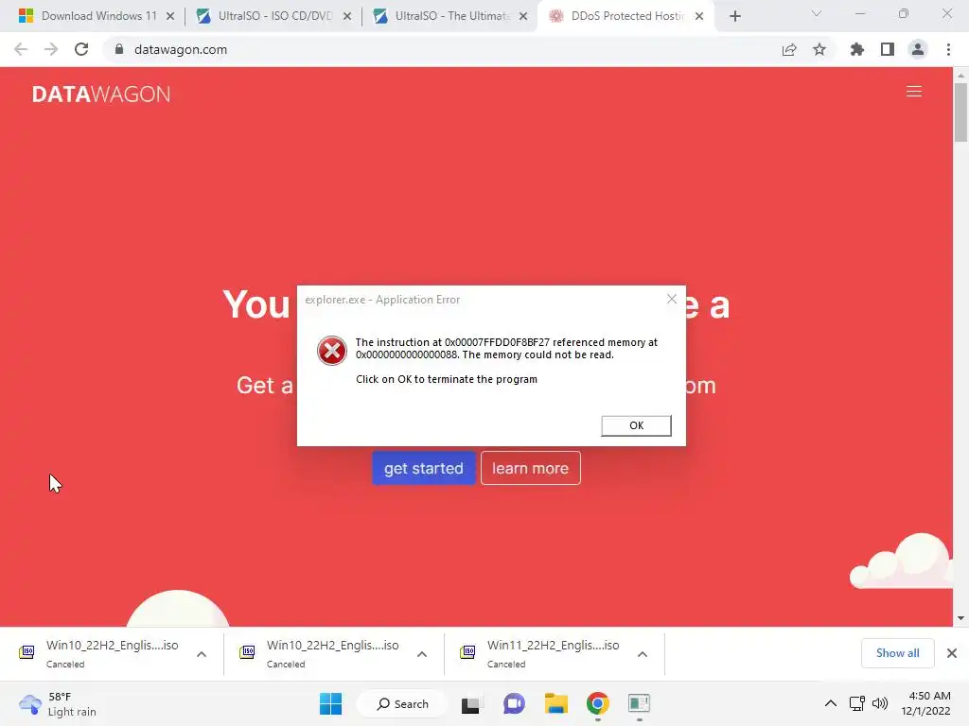Close the UltraISO - The Ultimate tab

click(x=523, y=16)
